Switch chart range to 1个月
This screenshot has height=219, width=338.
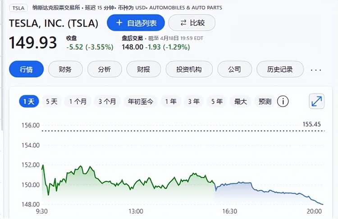[78, 101]
